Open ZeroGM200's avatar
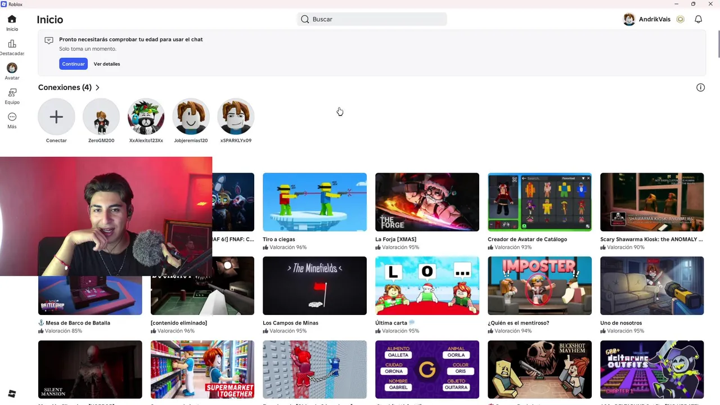 (x=101, y=116)
